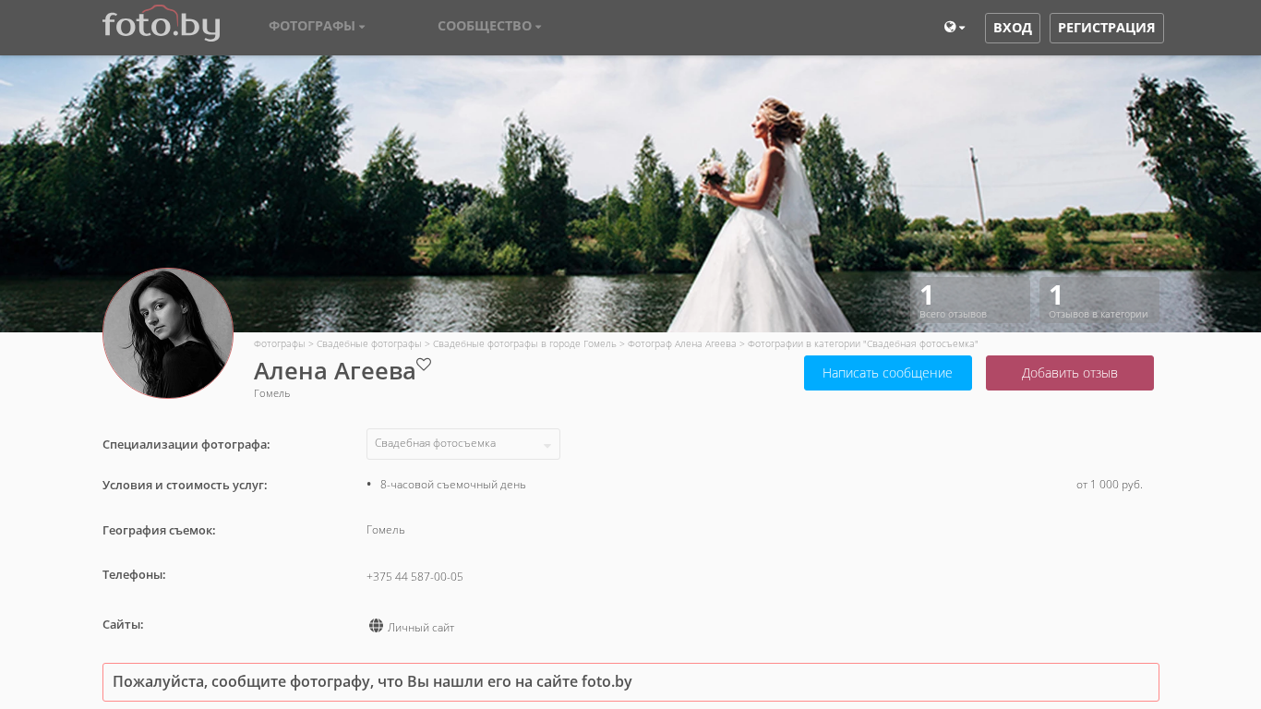Click Добавить отзыв button
This screenshot has height=709, width=1261.
(1070, 373)
